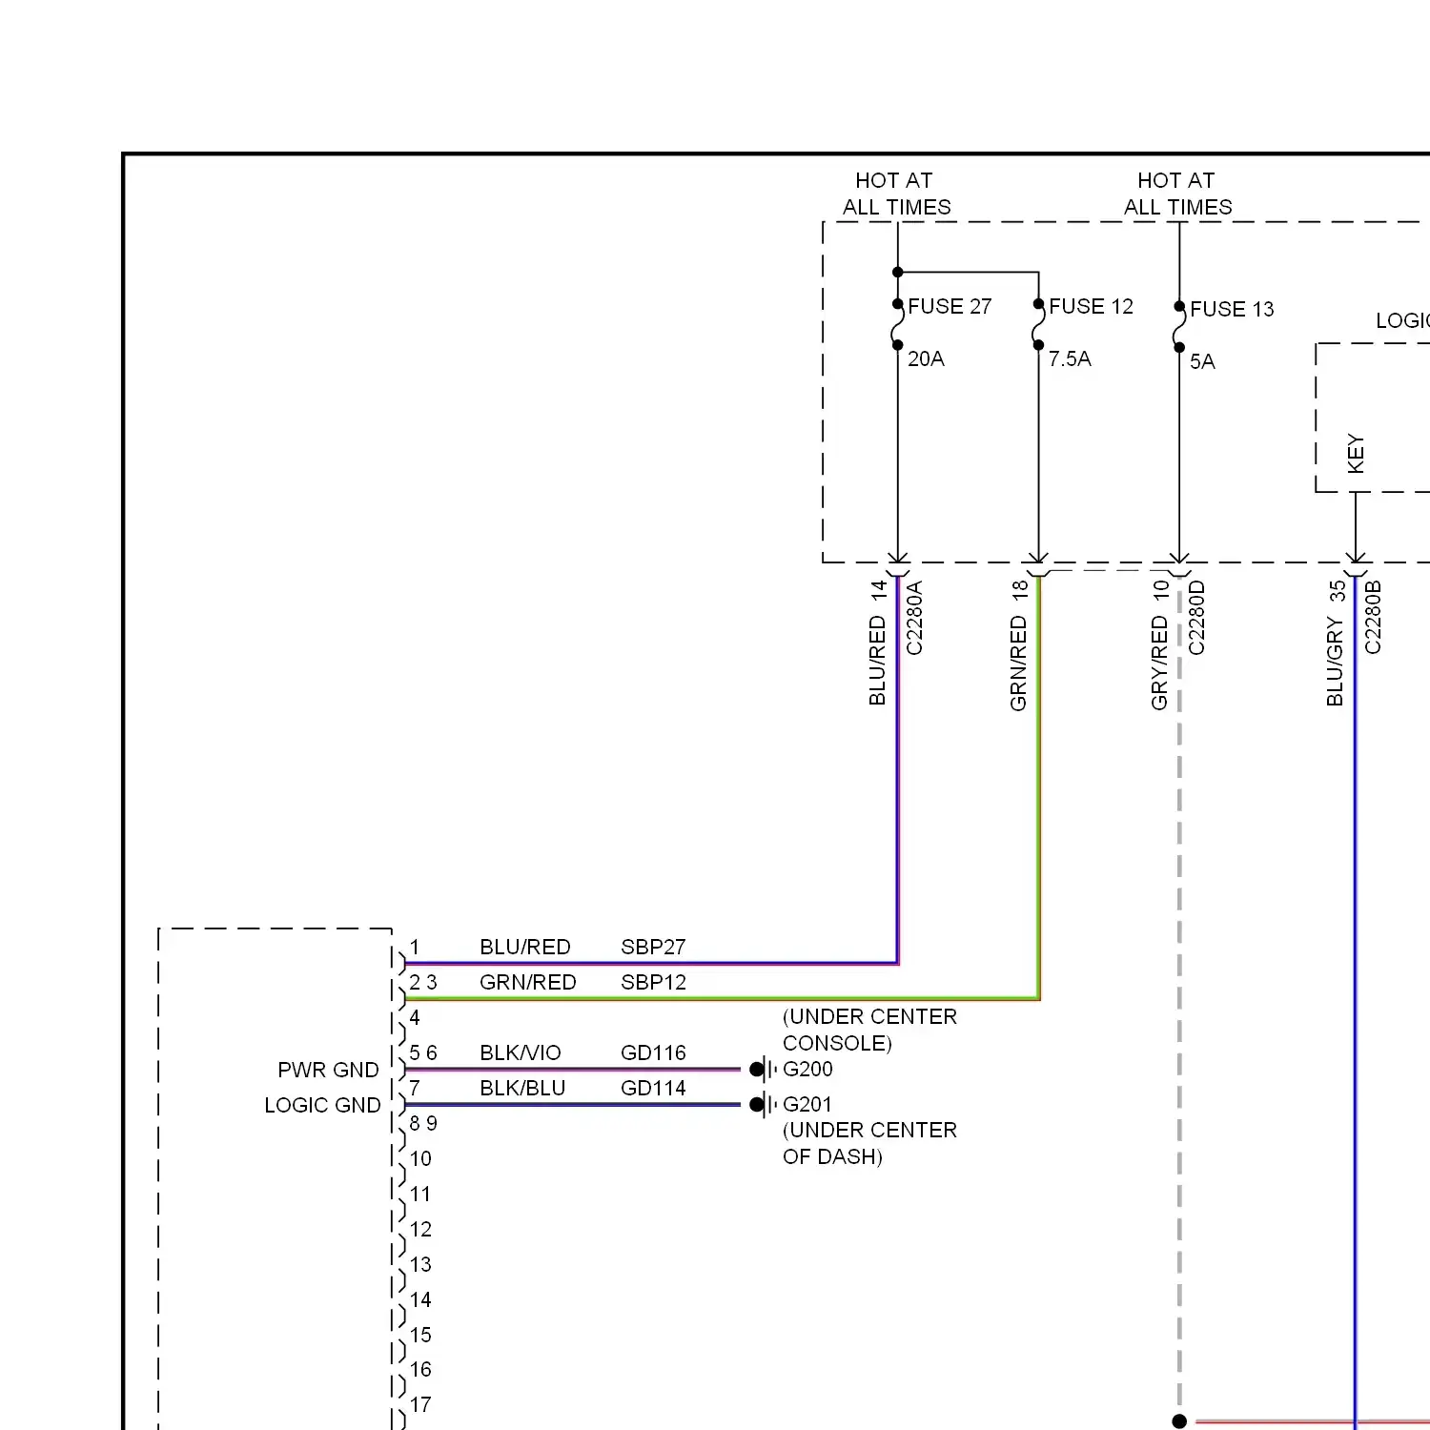Select vertical GRN/RED 18 wire label
1430x1430 pixels.
click(x=1019, y=645)
